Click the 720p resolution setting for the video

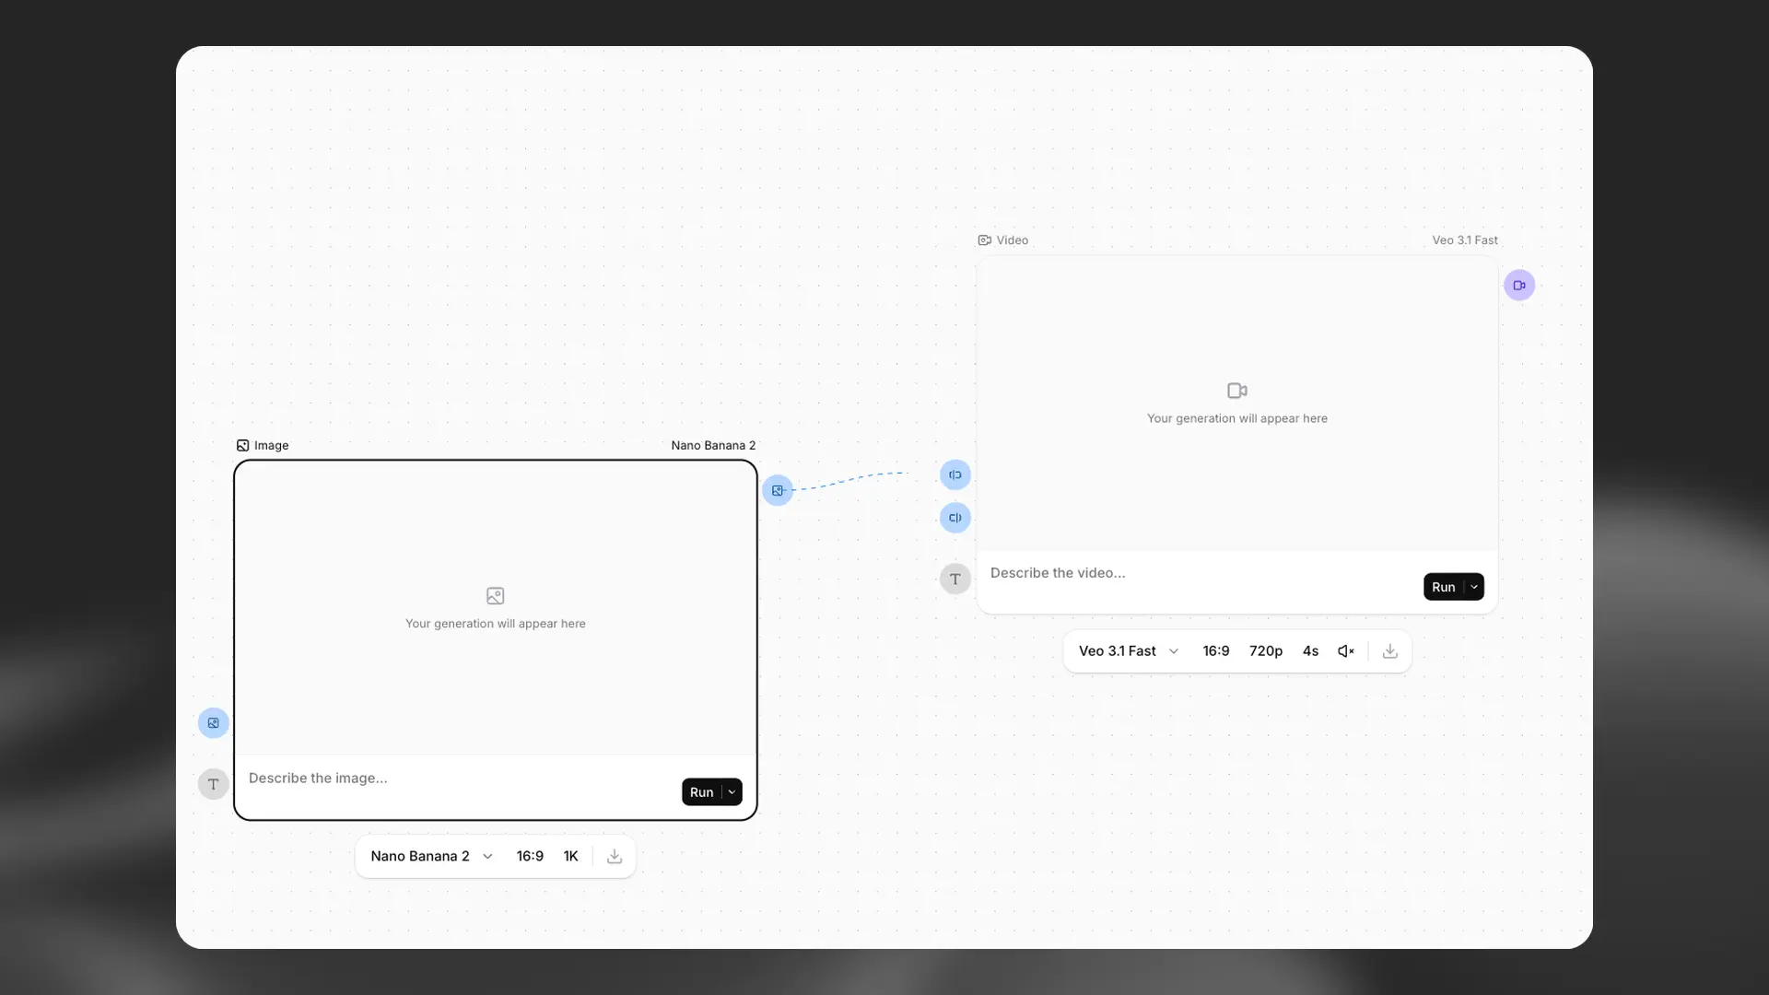[1265, 650]
